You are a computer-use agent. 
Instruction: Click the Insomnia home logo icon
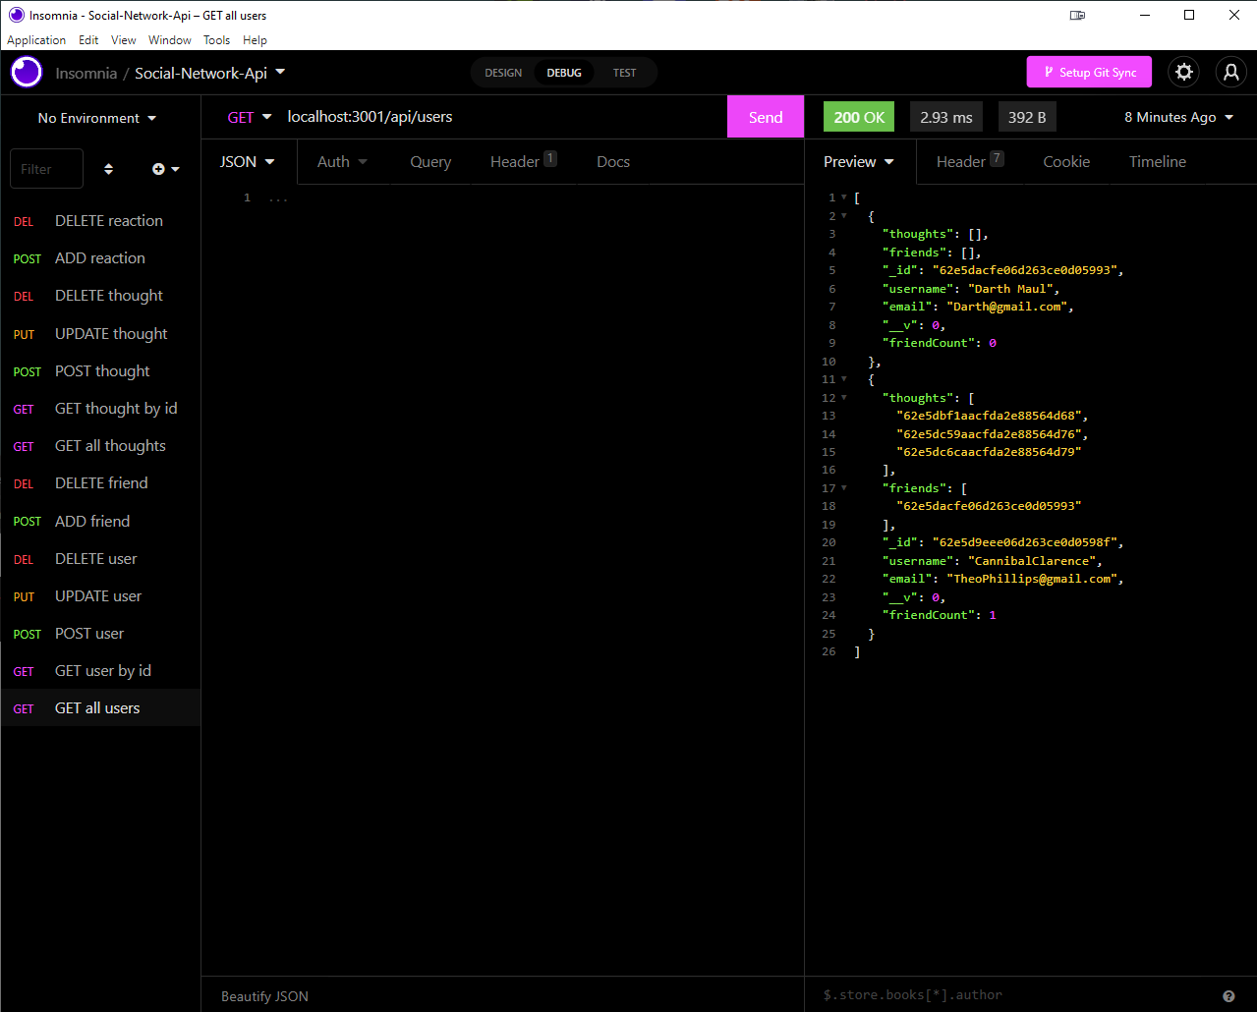26,72
